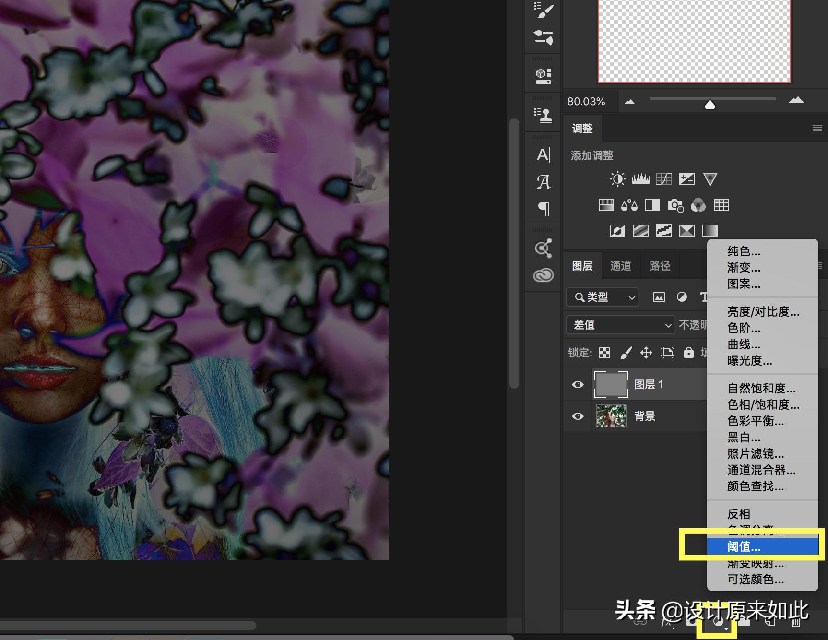Open the Creative Cloud Libraries panel icon
Viewport: 828px width, 640px height.
[x=543, y=275]
